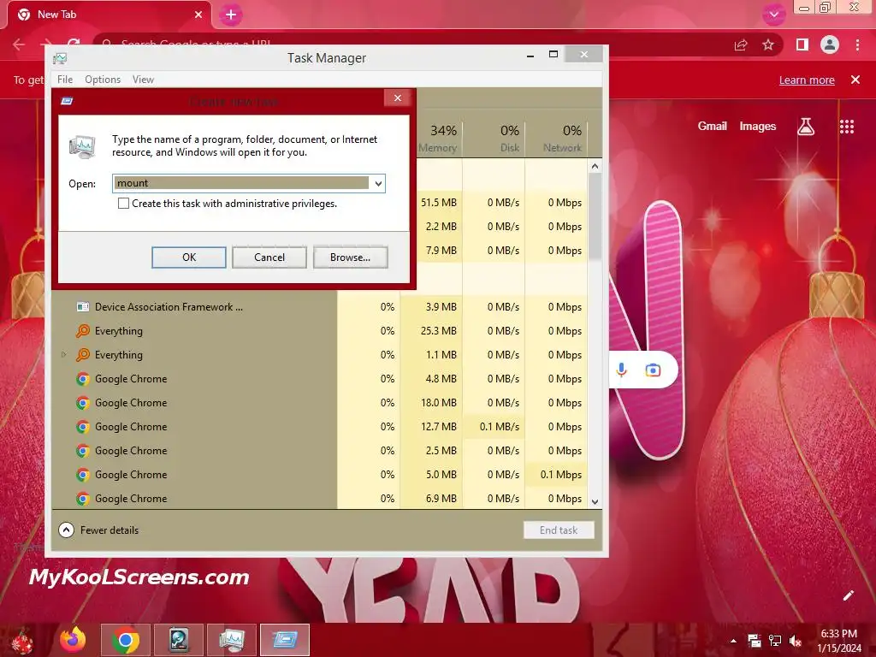The width and height of the screenshot is (876, 657).
Task: Dismiss the Chrome info bar
Action: (x=855, y=80)
